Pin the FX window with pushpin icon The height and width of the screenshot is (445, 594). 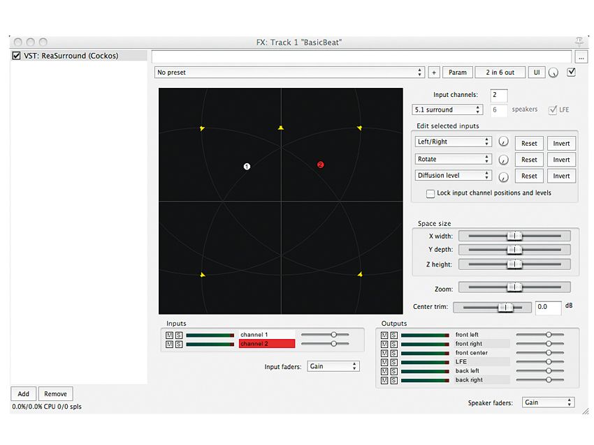click(579, 41)
